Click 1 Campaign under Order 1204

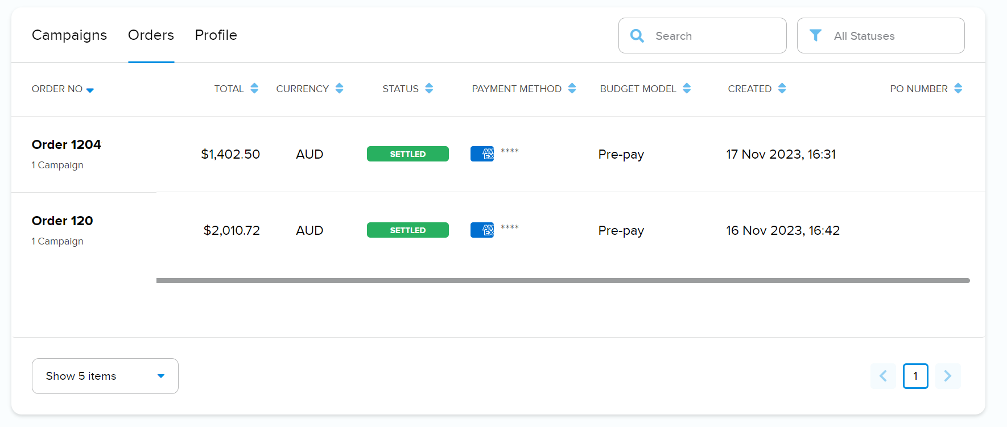coord(57,165)
